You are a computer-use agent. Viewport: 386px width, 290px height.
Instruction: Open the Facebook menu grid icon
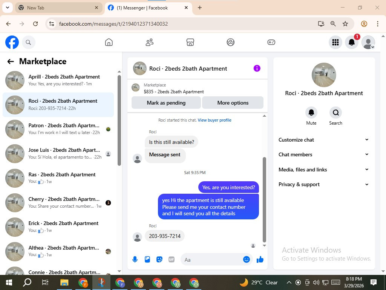pos(335,42)
